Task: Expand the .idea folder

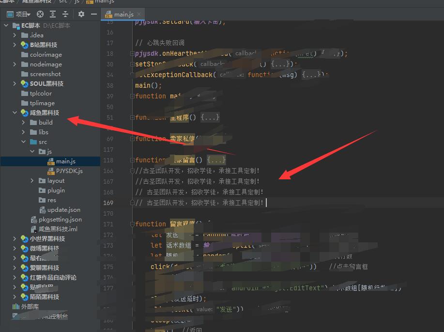Action: point(15,35)
